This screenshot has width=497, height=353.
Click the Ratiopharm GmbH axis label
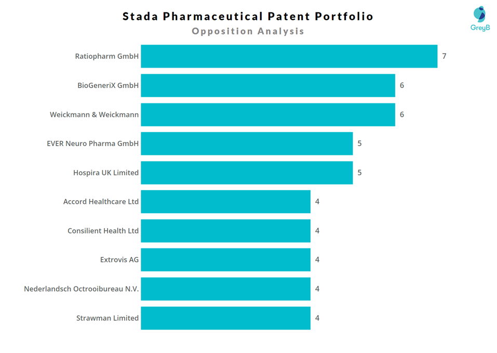(x=107, y=56)
